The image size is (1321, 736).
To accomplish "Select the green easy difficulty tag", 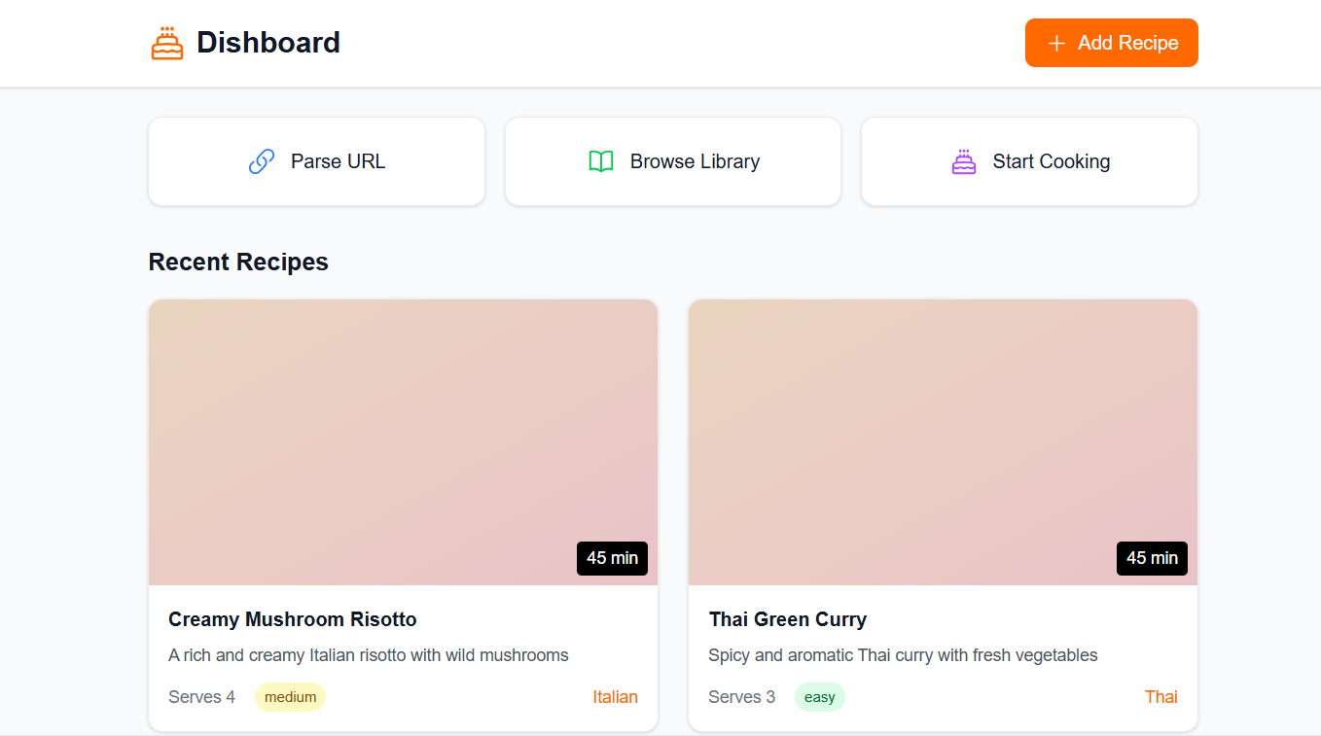I will click(819, 697).
